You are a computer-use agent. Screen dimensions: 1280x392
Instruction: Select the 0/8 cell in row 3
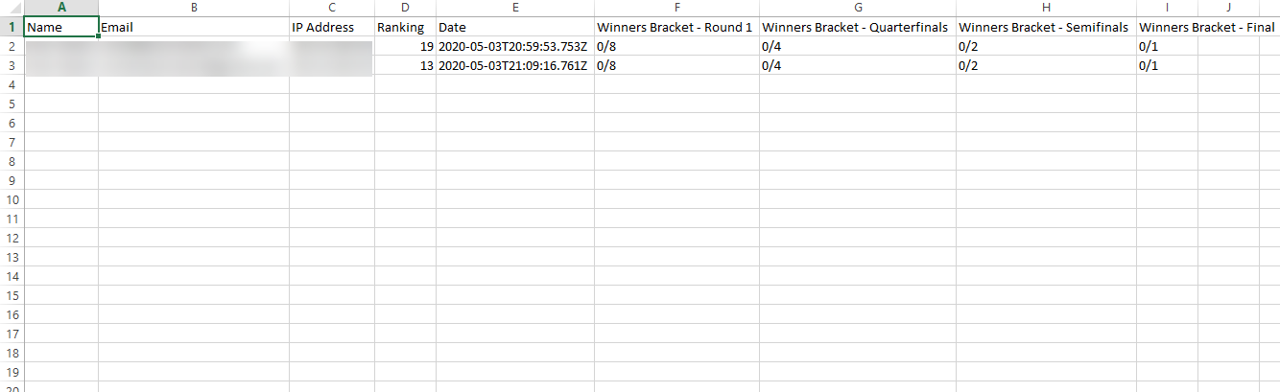click(676, 65)
